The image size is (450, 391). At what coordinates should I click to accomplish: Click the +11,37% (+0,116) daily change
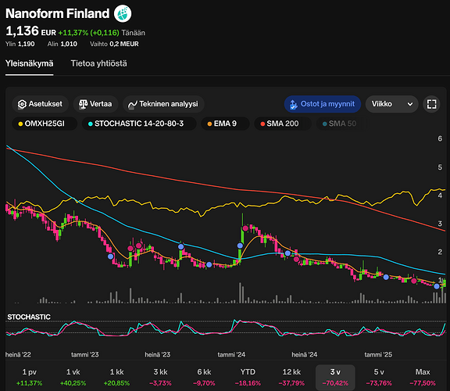click(x=89, y=33)
